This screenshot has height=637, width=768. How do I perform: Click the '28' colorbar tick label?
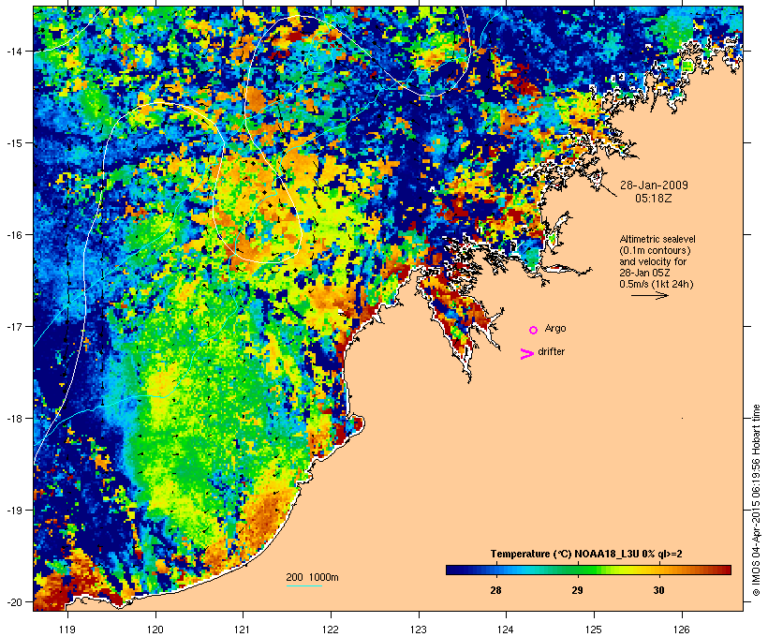pos(495,590)
